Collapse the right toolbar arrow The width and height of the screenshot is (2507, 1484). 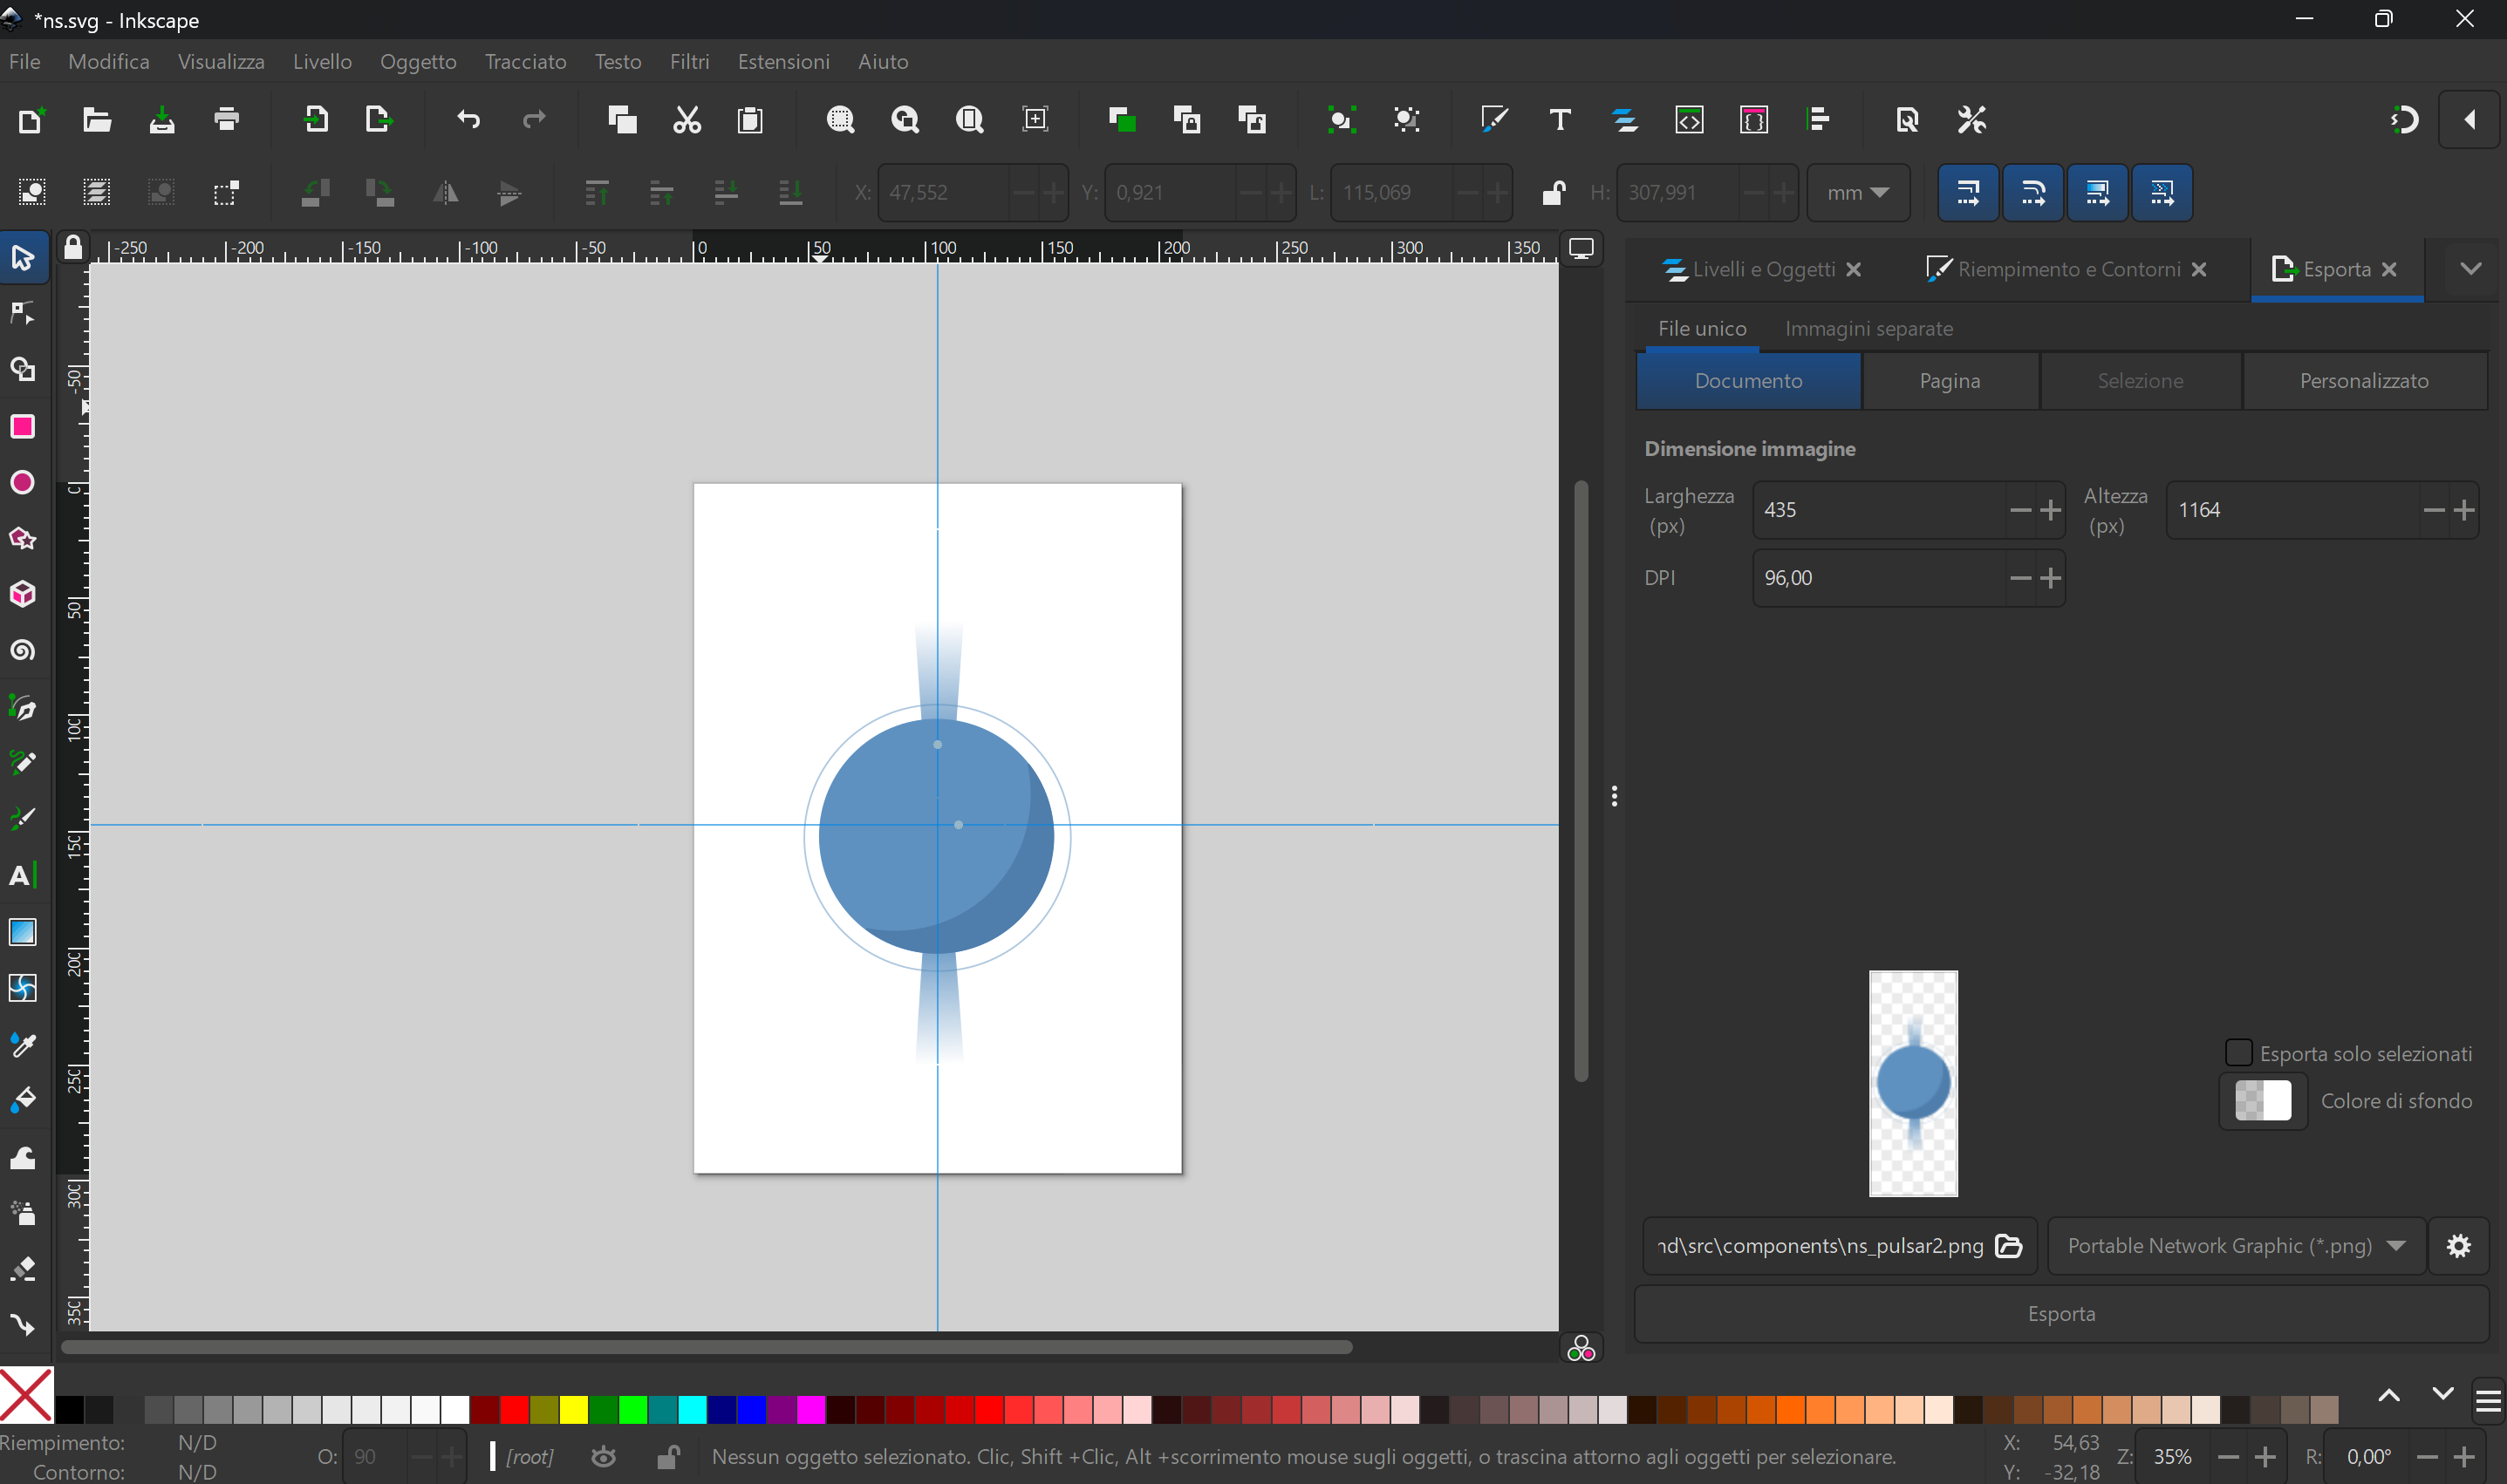tap(2469, 120)
